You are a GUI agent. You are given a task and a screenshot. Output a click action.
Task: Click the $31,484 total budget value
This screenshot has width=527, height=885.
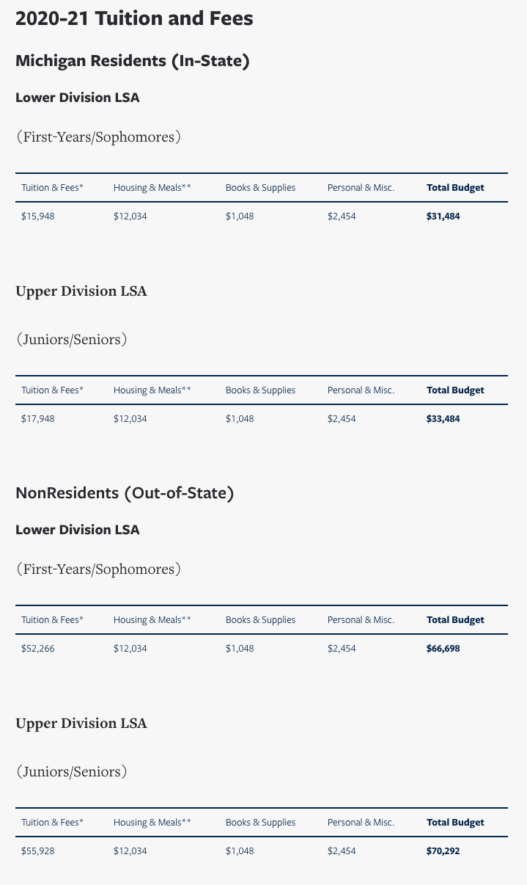tap(443, 216)
